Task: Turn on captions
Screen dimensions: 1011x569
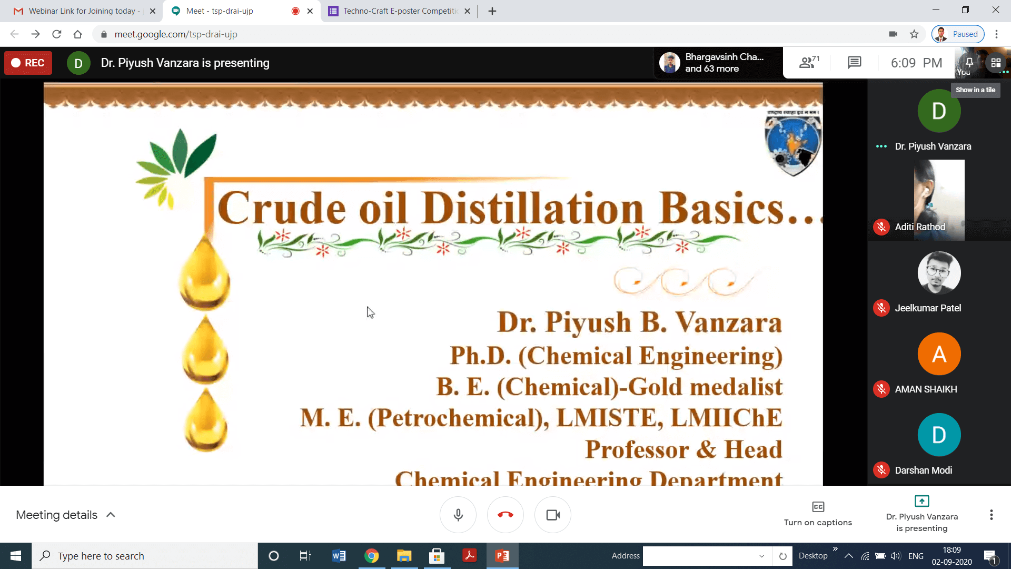Action: coord(817,514)
